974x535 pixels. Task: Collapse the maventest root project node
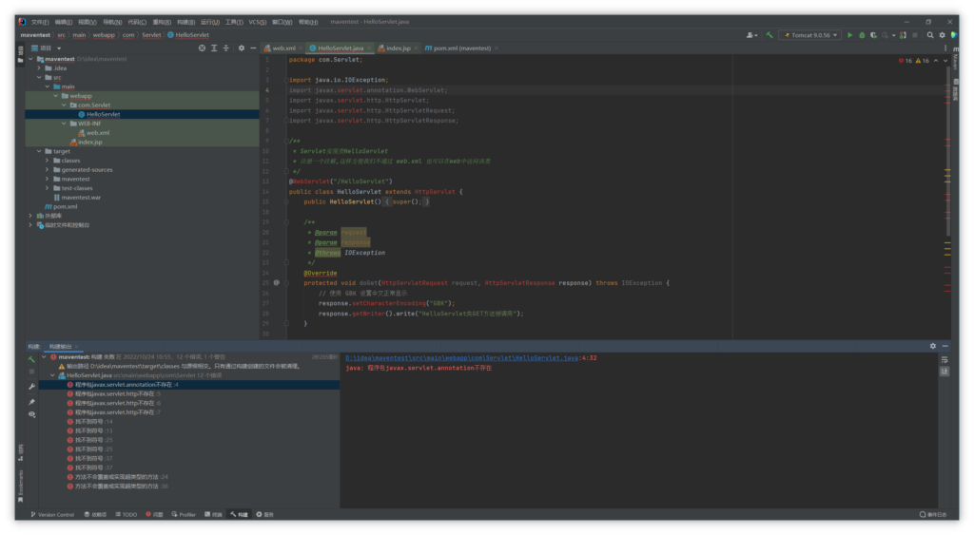(x=31, y=59)
